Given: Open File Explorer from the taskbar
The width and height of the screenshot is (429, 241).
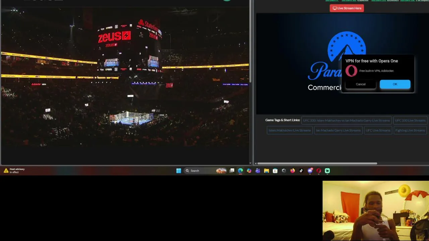Looking at the screenshot, I should click(266, 171).
